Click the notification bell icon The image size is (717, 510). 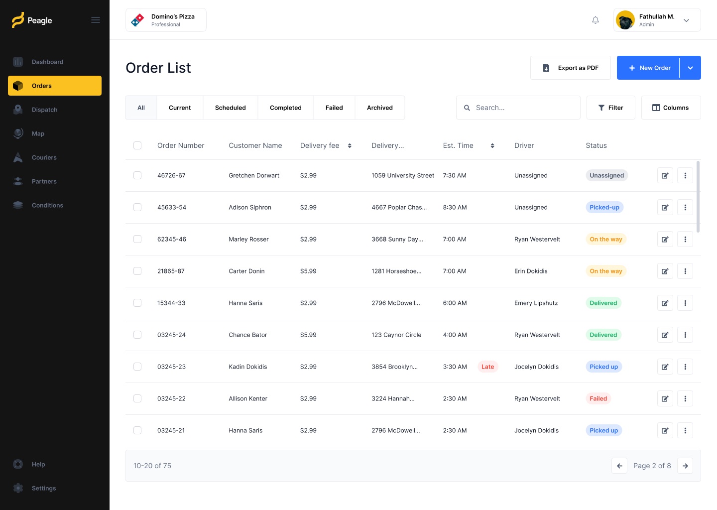tap(596, 20)
